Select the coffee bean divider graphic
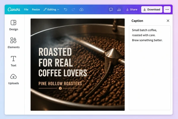 coord(60,88)
